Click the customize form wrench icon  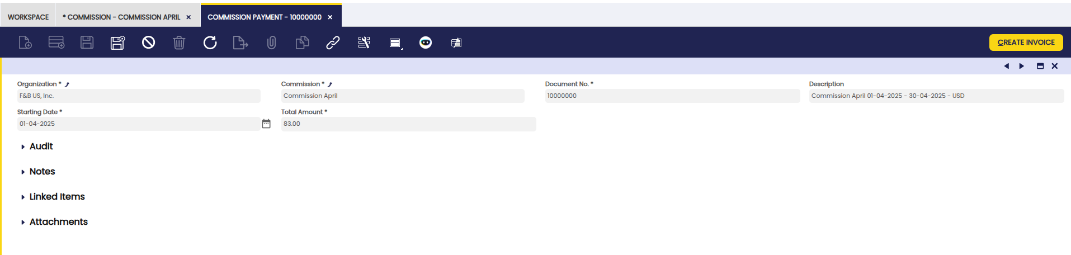[x=364, y=42]
